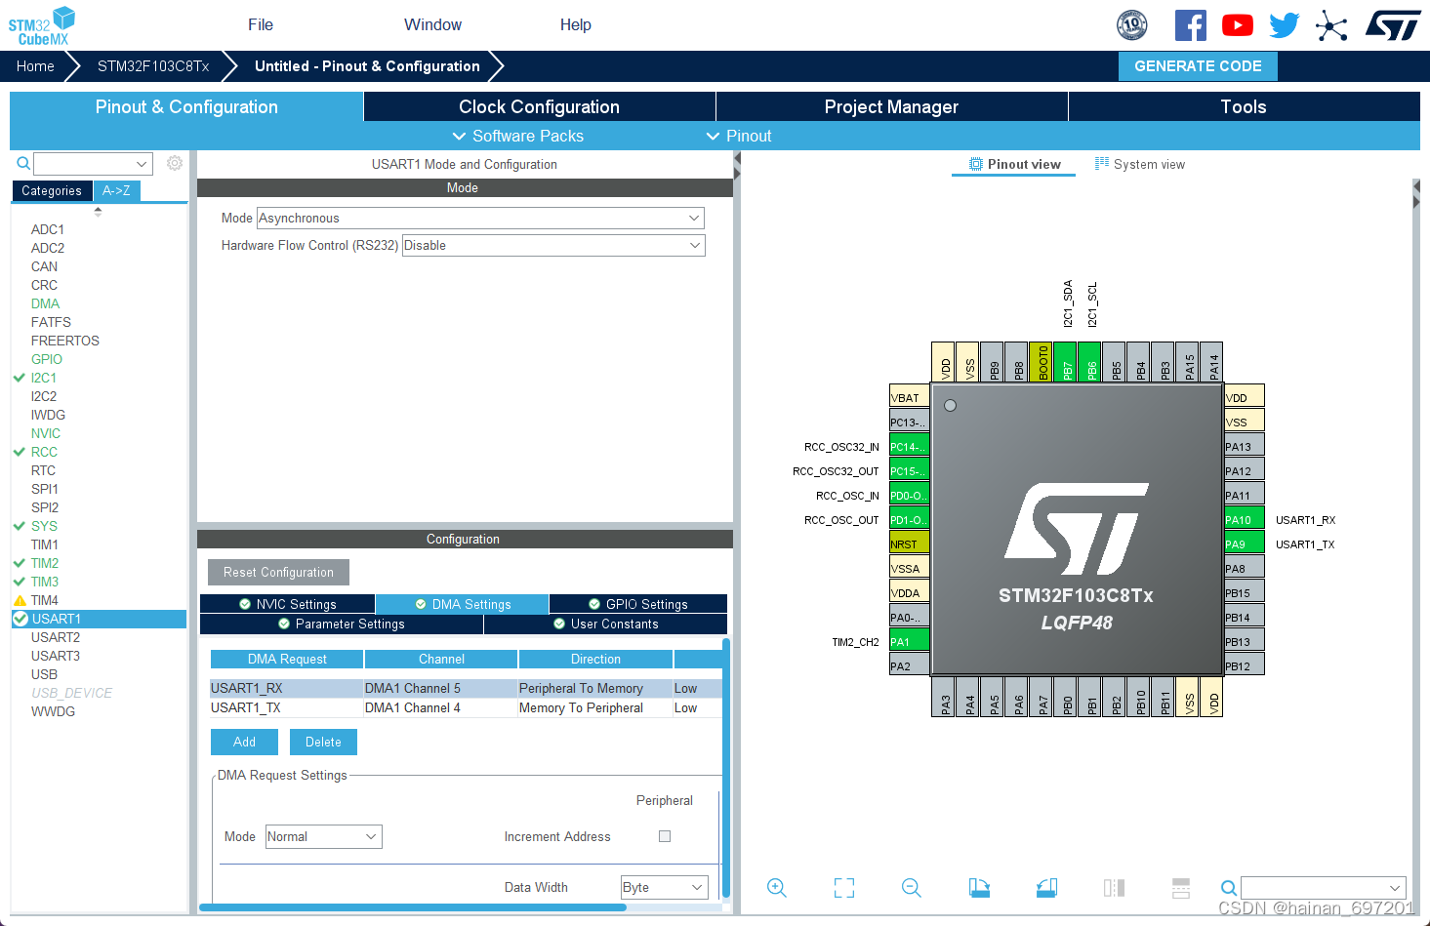The image size is (1430, 926).
Task: Switch to the Tools tab
Action: tap(1244, 106)
